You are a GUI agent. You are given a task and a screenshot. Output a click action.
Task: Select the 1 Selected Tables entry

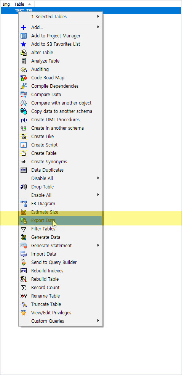point(61,17)
